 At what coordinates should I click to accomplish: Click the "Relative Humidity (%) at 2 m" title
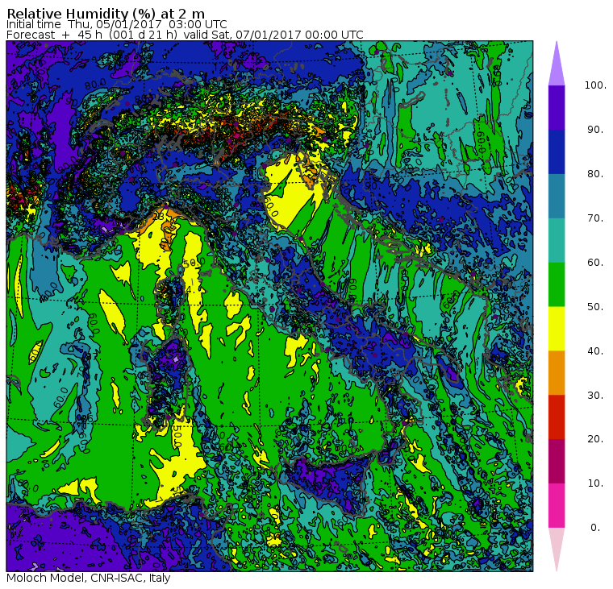point(106,13)
